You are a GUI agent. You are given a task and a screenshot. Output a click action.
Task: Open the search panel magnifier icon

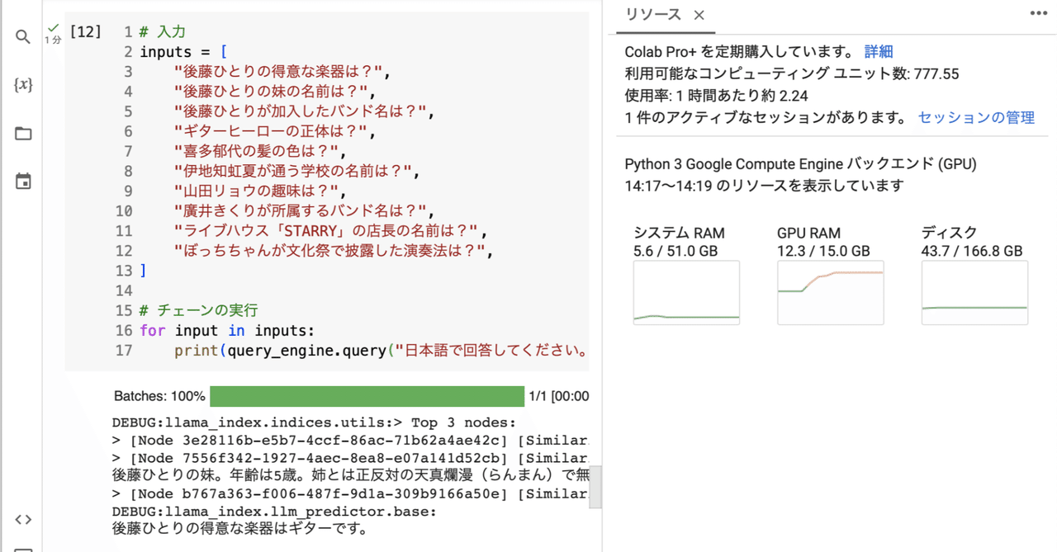tap(23, 37)
